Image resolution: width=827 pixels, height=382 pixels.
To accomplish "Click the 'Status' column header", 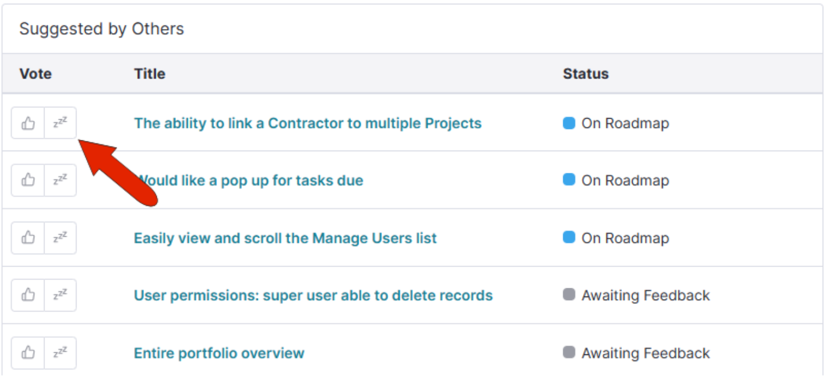I will click(586, 74).
